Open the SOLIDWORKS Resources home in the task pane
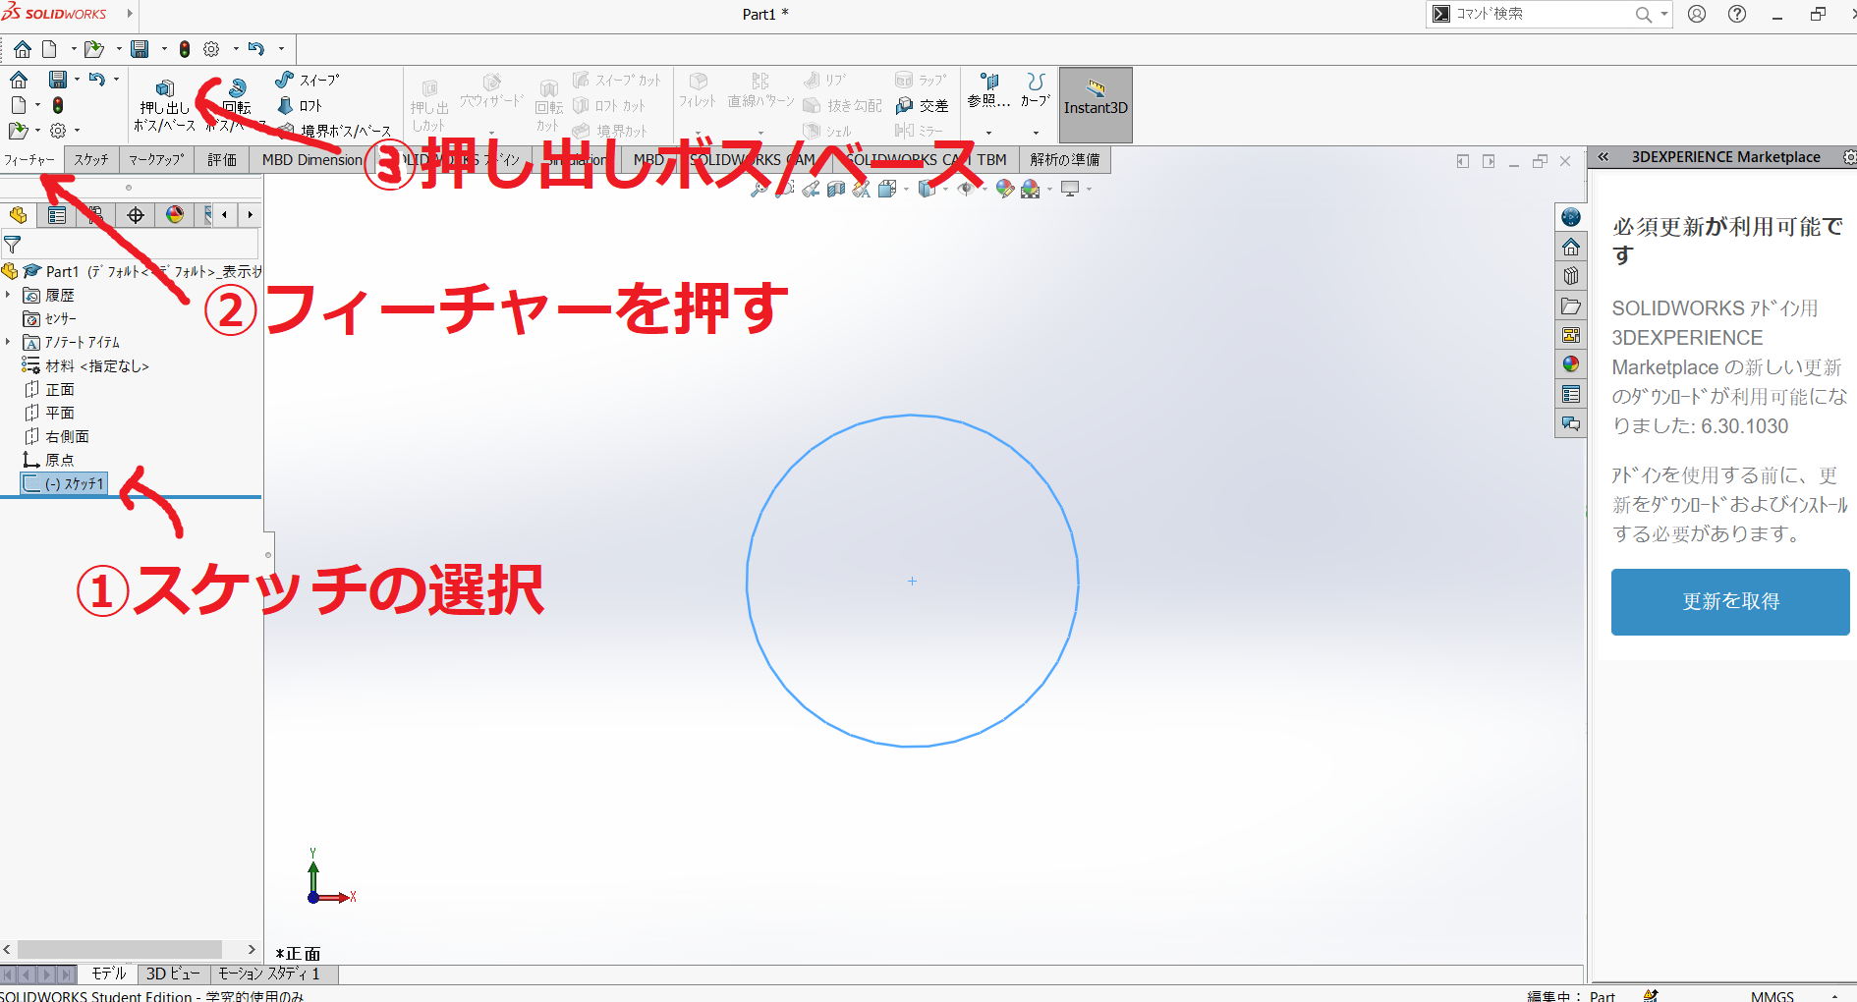The height and width of the screenshot is (1002, 1857). [x=1571, y=247]
